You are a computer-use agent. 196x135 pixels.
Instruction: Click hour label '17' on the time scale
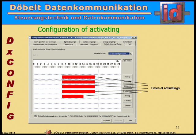click(x=94, y=64)
